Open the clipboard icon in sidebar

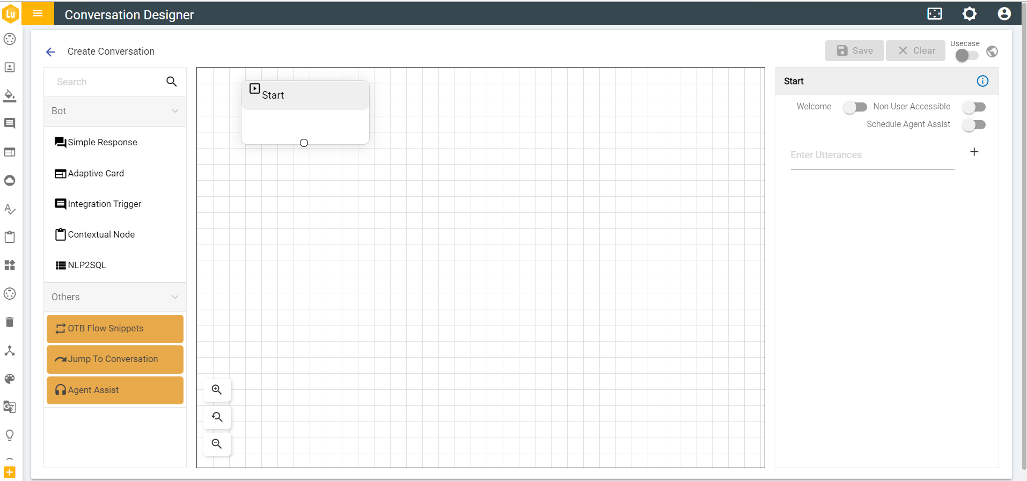(10, 237)
